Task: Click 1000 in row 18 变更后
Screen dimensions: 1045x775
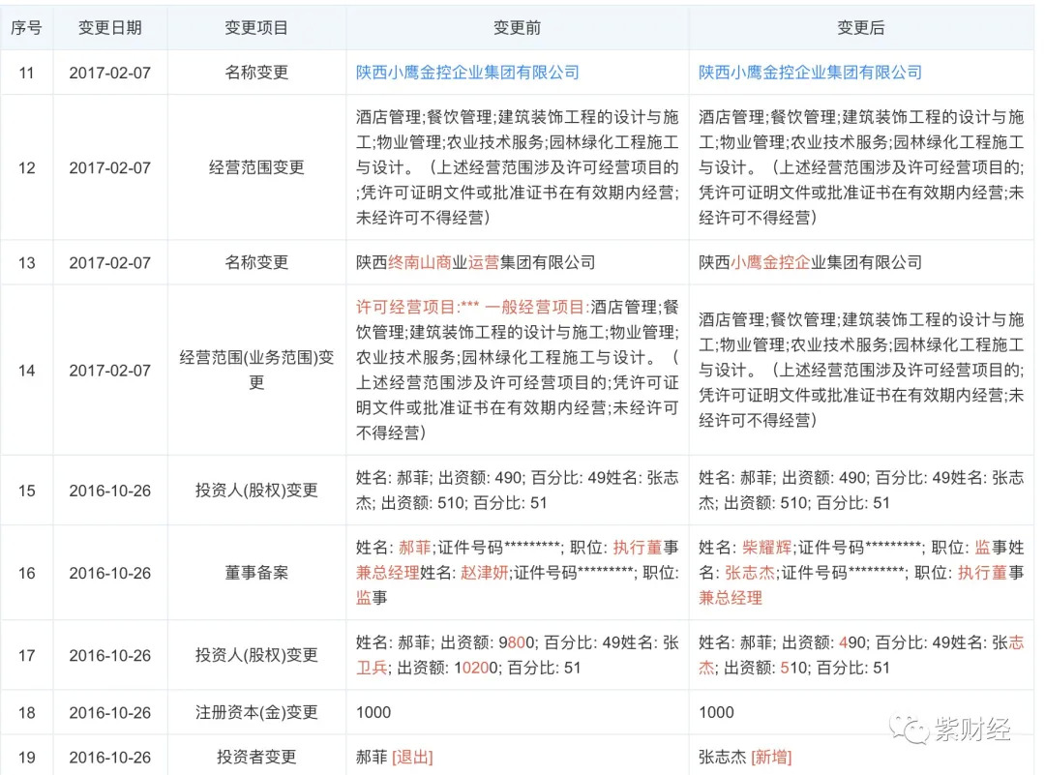Action: point(716,713)
